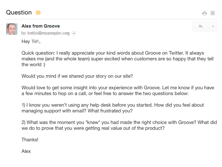This screenshot has width=222, height=167.
Task: Expand recipient details arrow next to address
Action: click(74, 33)
